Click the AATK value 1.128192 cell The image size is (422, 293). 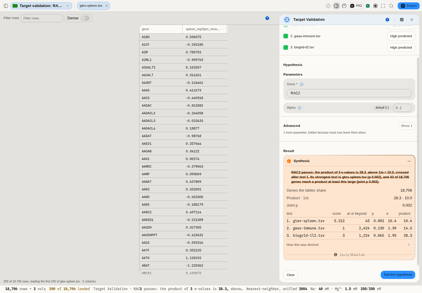[205, 258]
